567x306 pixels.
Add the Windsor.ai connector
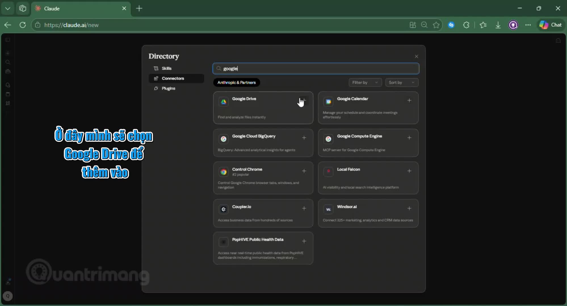[409, 208]
